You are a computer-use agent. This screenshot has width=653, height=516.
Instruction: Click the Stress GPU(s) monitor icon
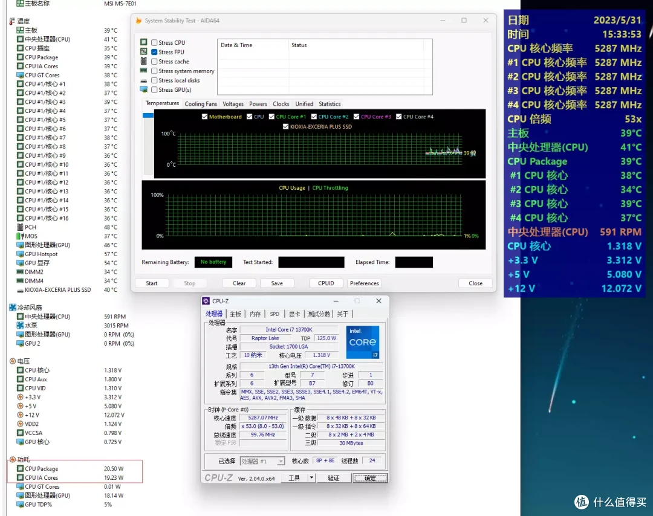(144, 89)
